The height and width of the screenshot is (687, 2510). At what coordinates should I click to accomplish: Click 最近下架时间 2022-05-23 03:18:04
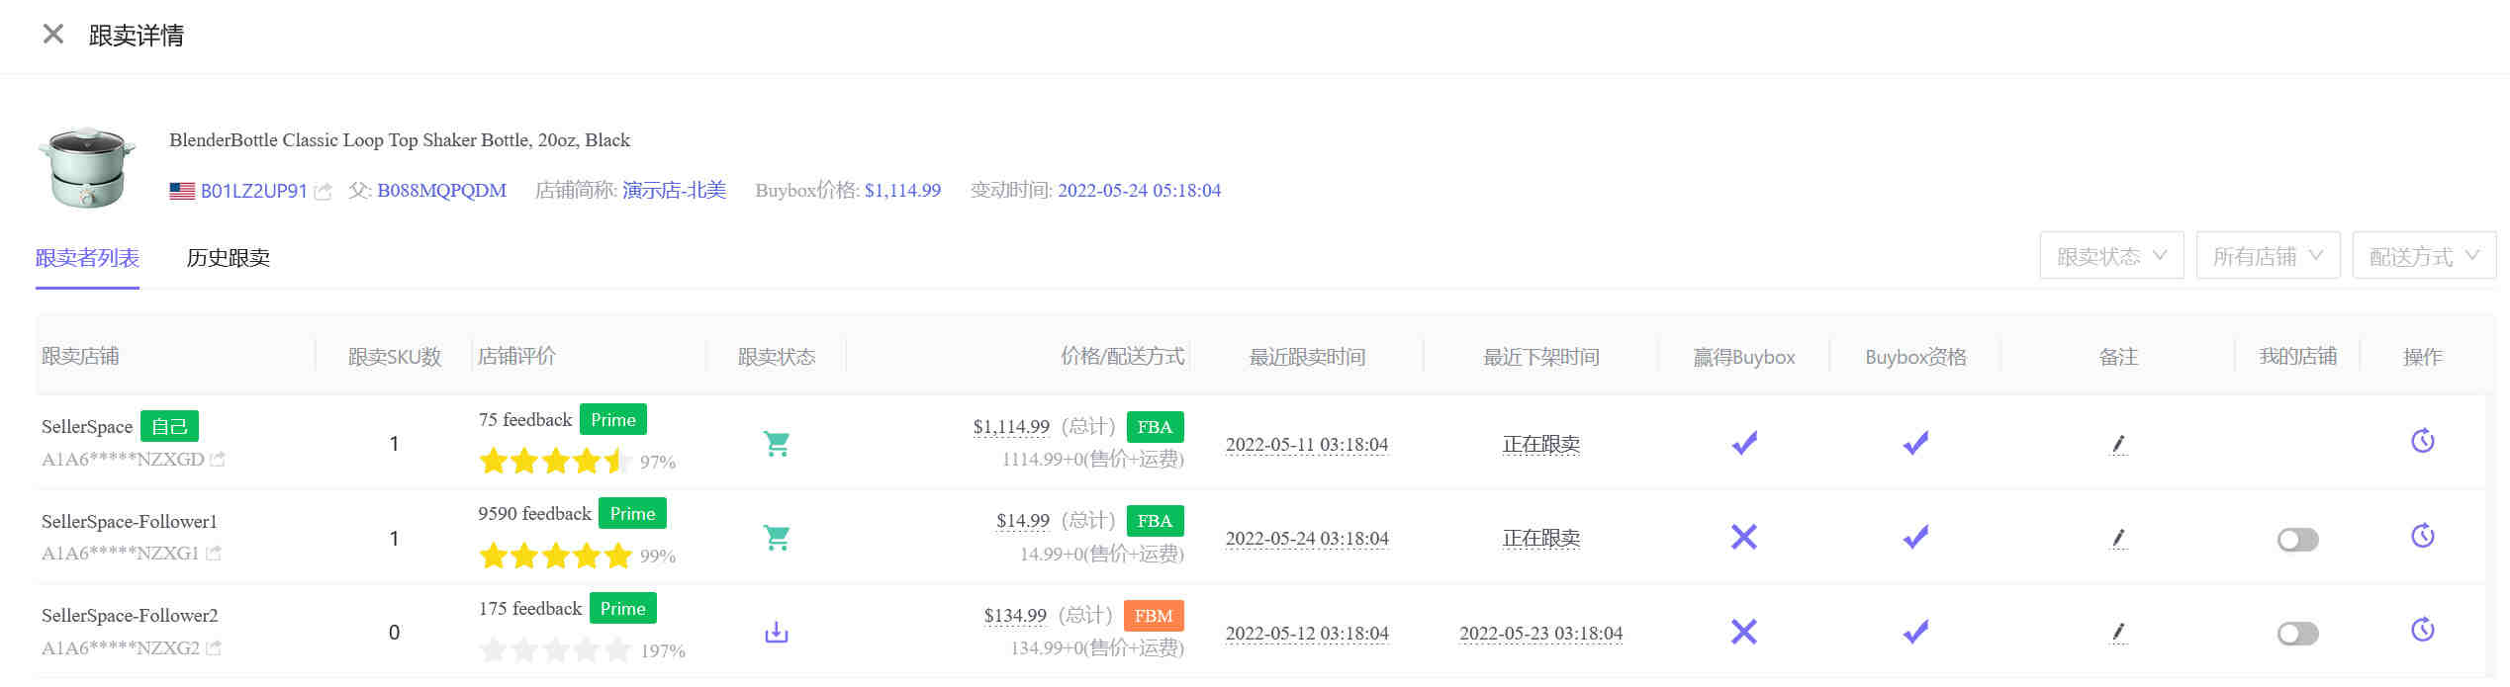(1540, 633)
